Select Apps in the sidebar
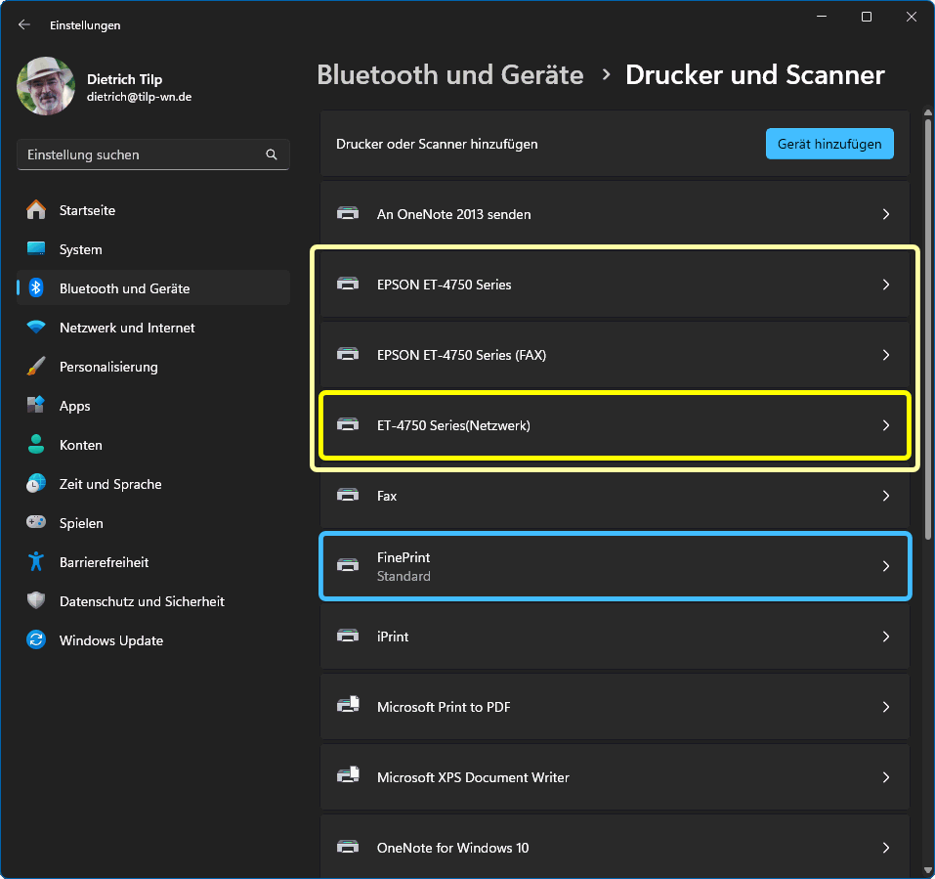Viewport: 935px width, 879px height. [x=74, y=406]
